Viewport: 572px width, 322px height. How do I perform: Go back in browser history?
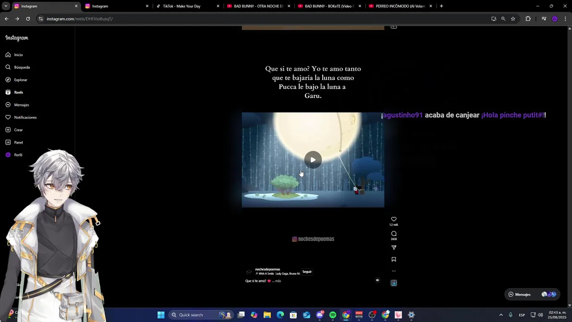click(6, 19)
